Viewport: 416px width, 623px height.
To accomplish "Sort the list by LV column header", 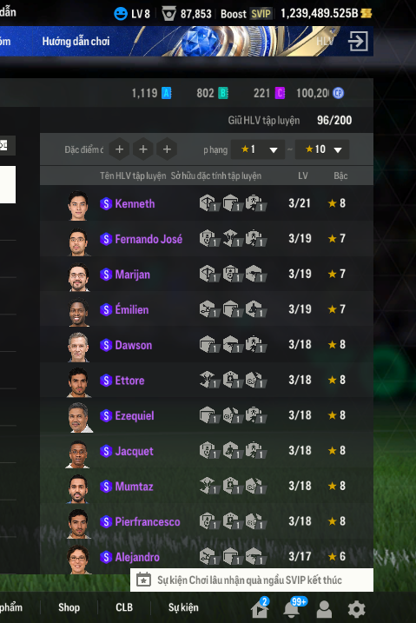I will pos(303,176).
